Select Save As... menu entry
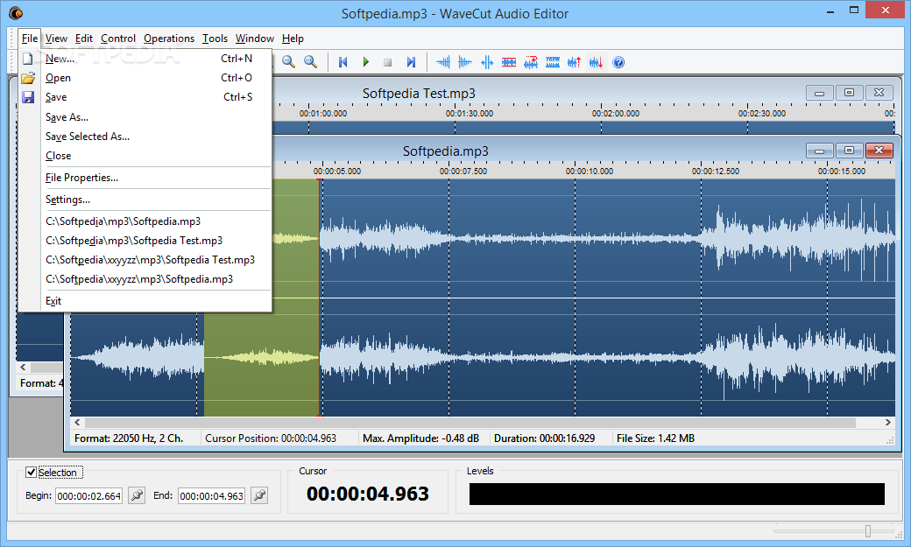Screen dimensions: 911x547 (x=145, y=117)
